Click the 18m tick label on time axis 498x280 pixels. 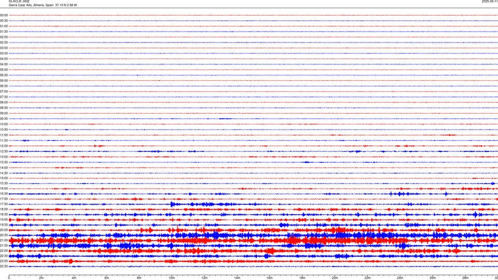tap(302, 278)
